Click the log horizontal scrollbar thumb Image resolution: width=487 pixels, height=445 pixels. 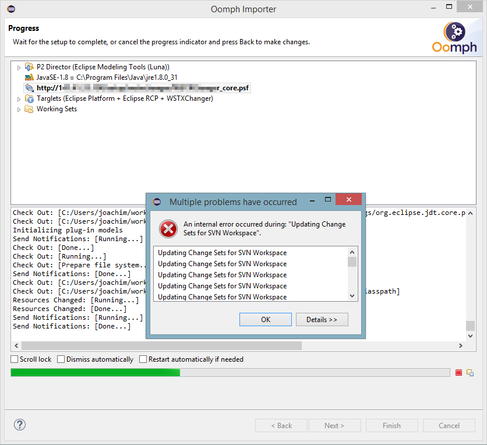[x=161, y=345]
